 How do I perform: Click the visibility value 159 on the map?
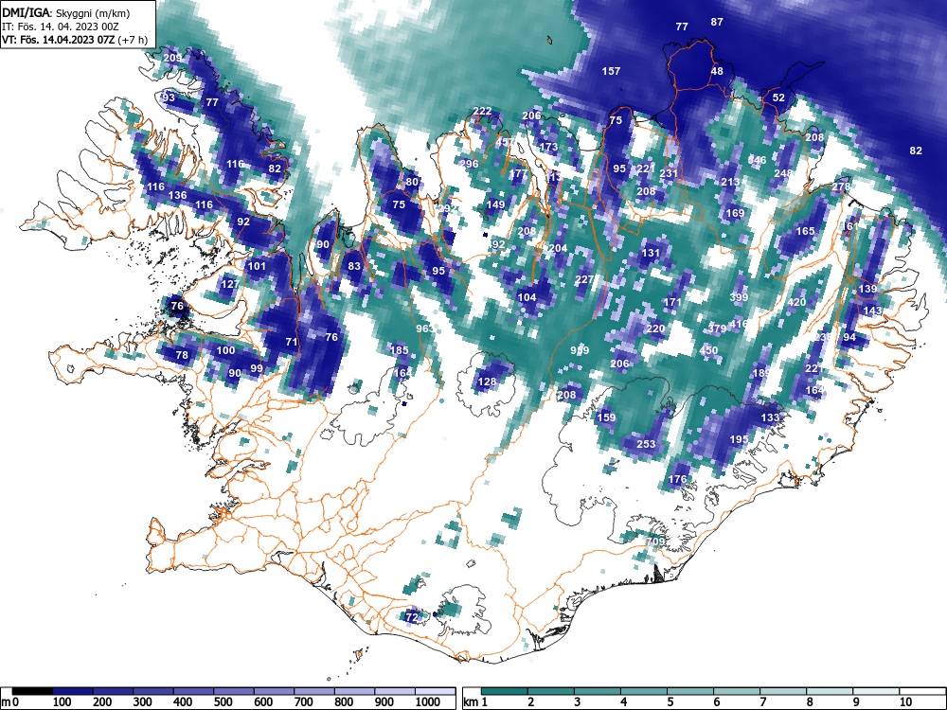click(606, 417)
